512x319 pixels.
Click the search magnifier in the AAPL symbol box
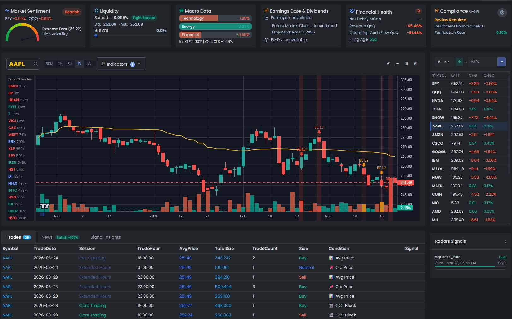coord(36,64)
